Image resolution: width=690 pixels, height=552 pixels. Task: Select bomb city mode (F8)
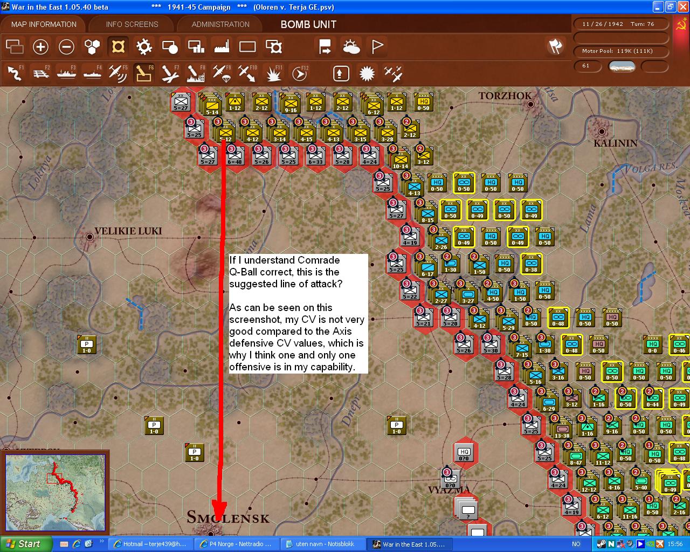pyautogui.click(x=196, y=73)
